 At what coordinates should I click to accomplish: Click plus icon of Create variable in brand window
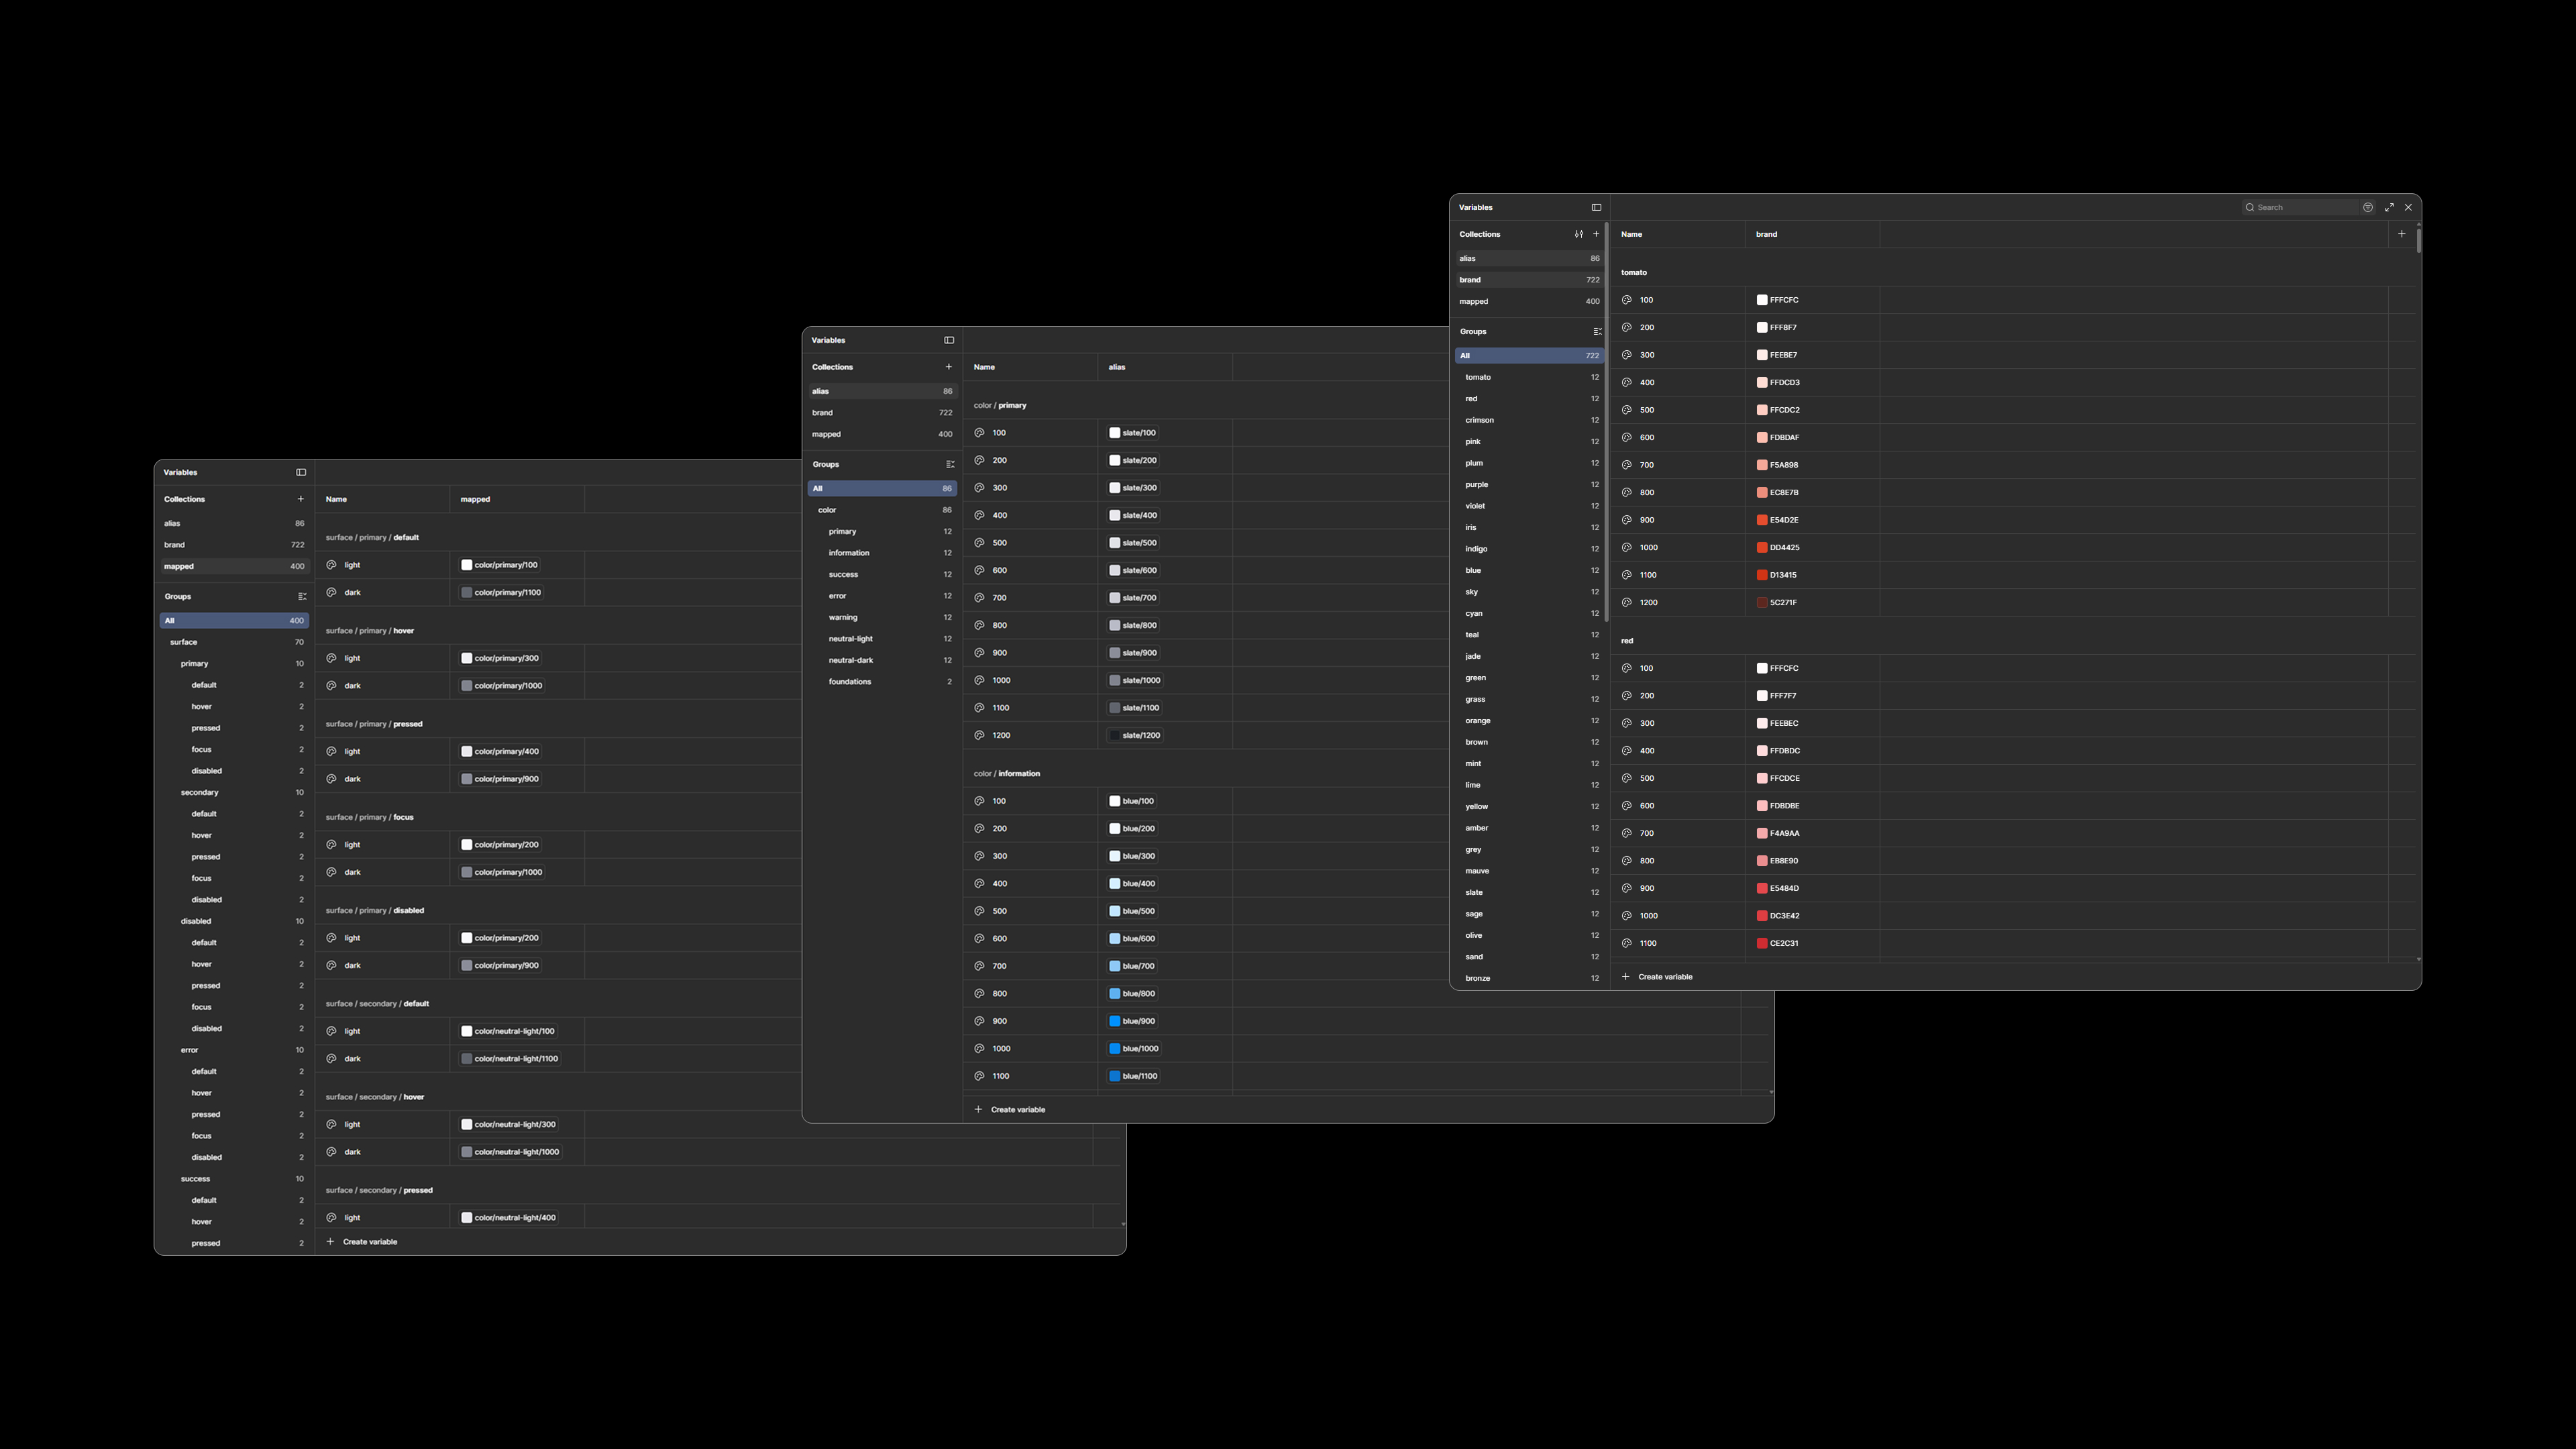(1626, 976)
